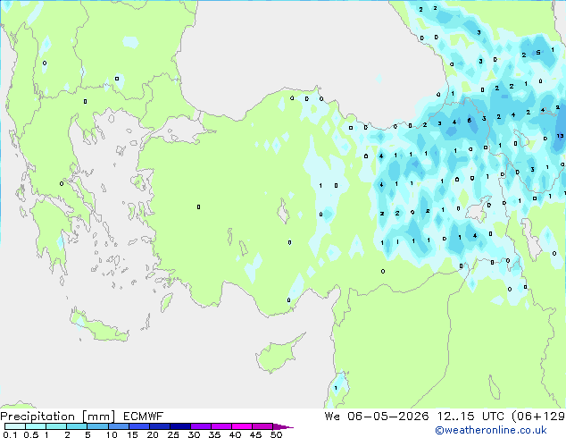The width and height of the screenshot is (566, 438).
Task: Click the legend label "0.5"
Action: 31,434
